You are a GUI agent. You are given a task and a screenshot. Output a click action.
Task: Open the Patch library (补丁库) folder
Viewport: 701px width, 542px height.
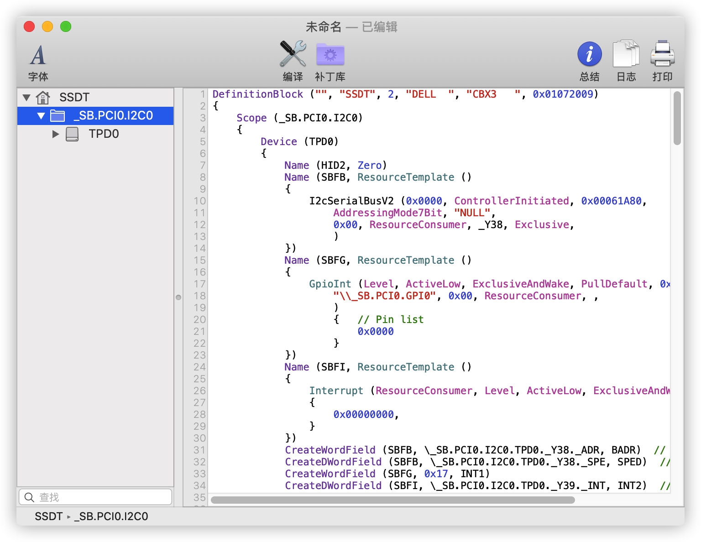click(x=330, y=55)
